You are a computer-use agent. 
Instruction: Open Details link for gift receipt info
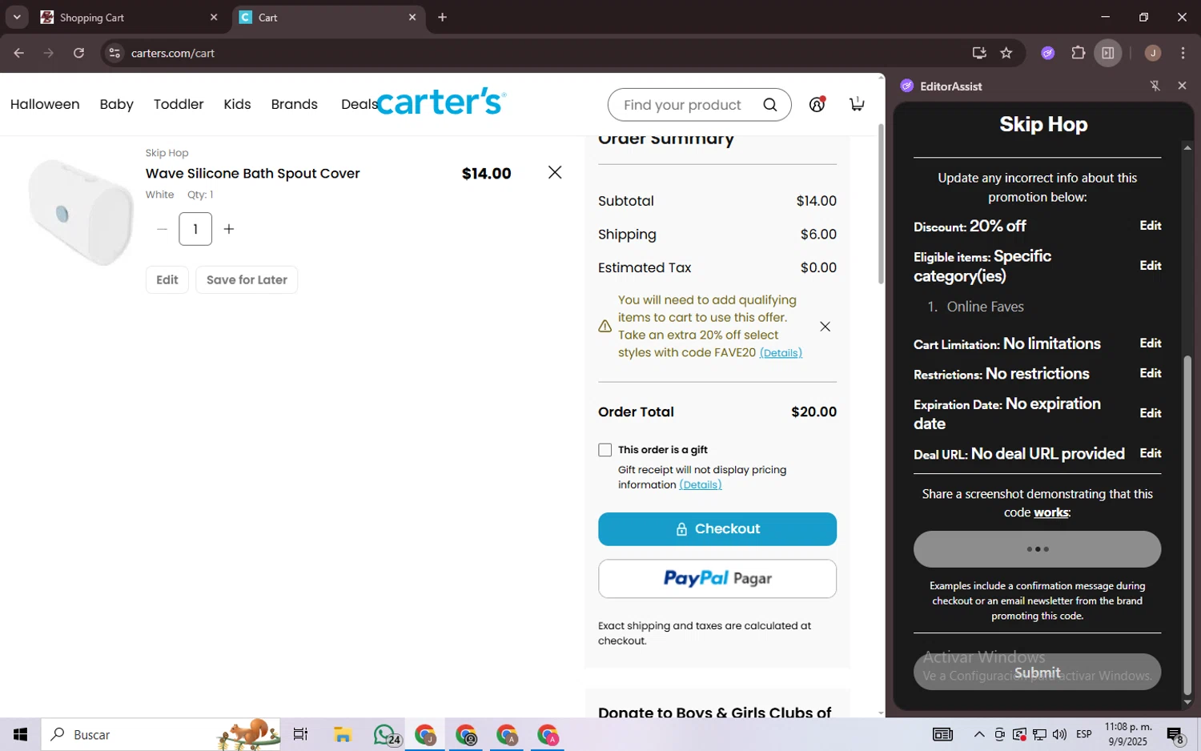[x=701, y=484]
